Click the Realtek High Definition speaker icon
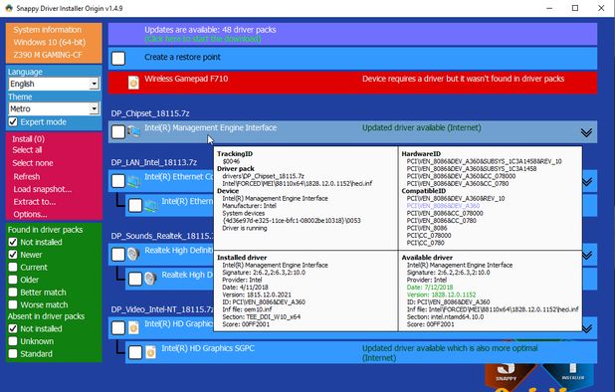 click(133, 255)
